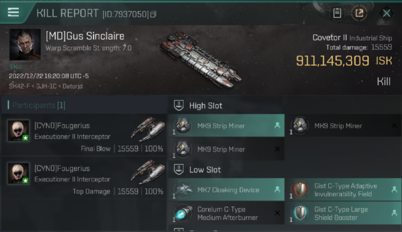Viewport: 402px width, 232px height.
Task: Share the kill report via export icon
Action: click(x=359, y=13)
